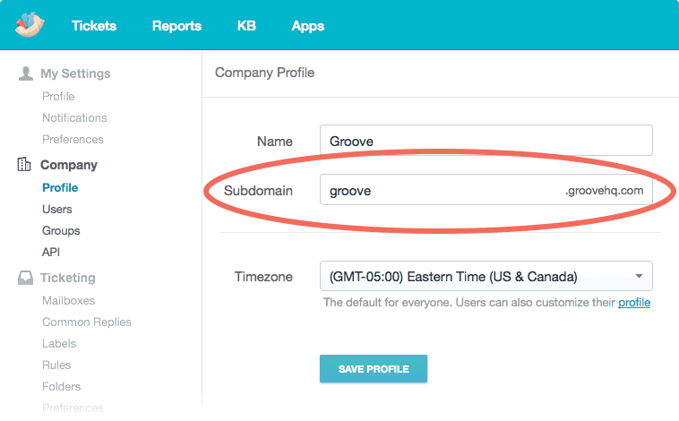
Task: Click the Ticketing inbox icon
Action: tap(26, 278)
